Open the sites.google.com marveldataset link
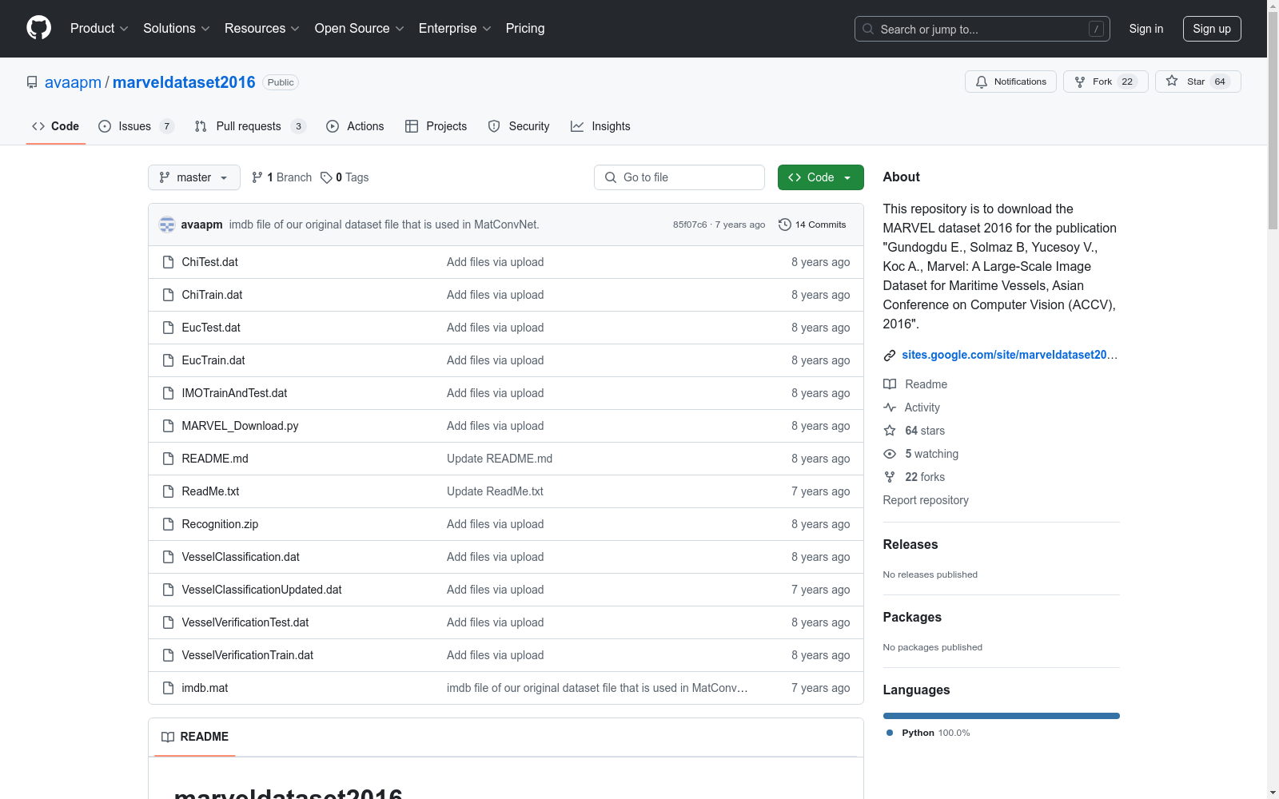 [1010, 355]
